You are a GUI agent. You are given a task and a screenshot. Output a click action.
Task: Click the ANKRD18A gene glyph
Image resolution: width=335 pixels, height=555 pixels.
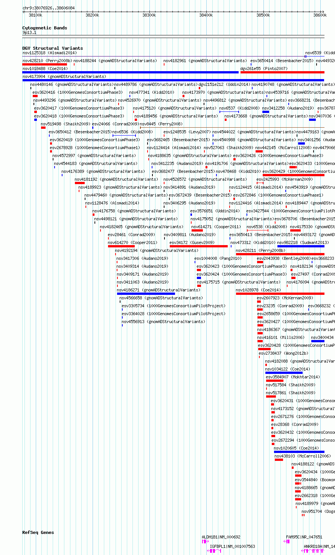coord(313,551)
